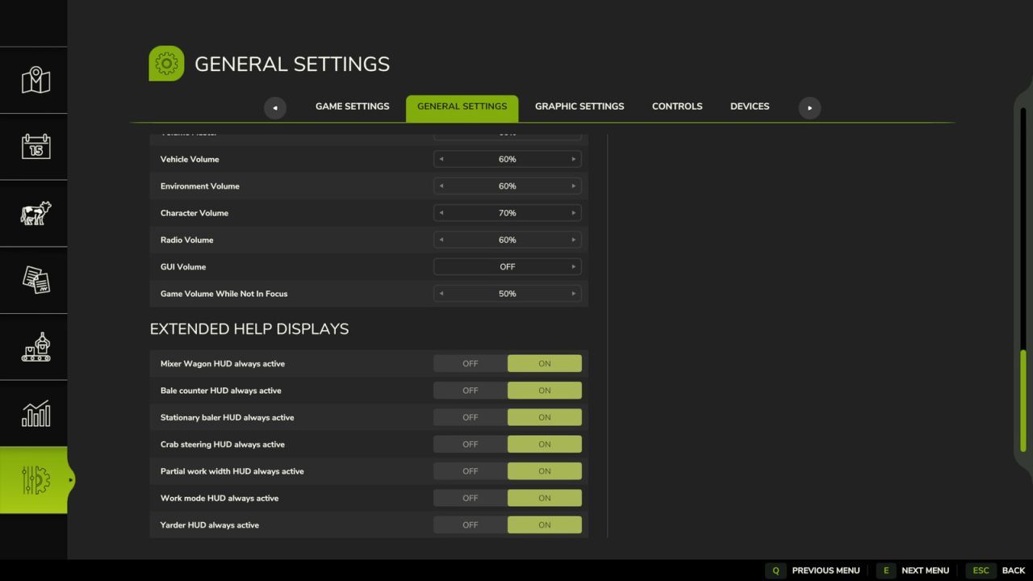Open the animals menu via cow icon
This screenshot has width=1033, height=581.
tap(34, 213)
